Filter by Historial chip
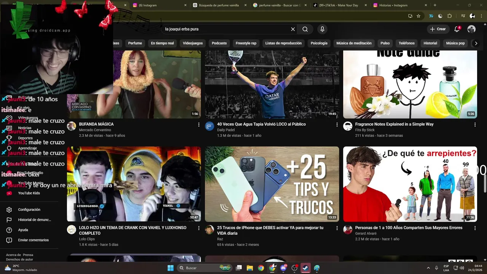This screenshot has width=487, height=274. 430,43
